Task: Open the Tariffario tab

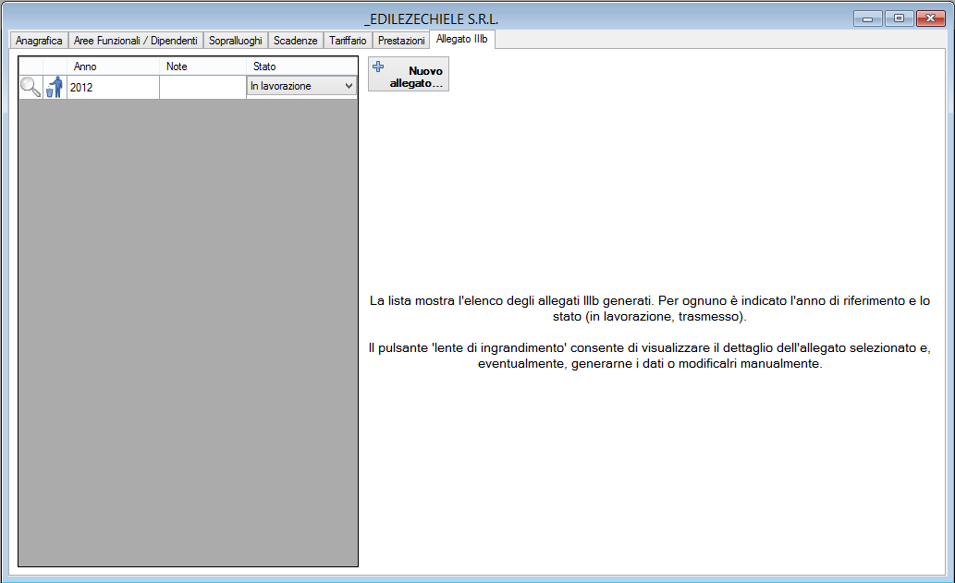Action: click(348, 40)
